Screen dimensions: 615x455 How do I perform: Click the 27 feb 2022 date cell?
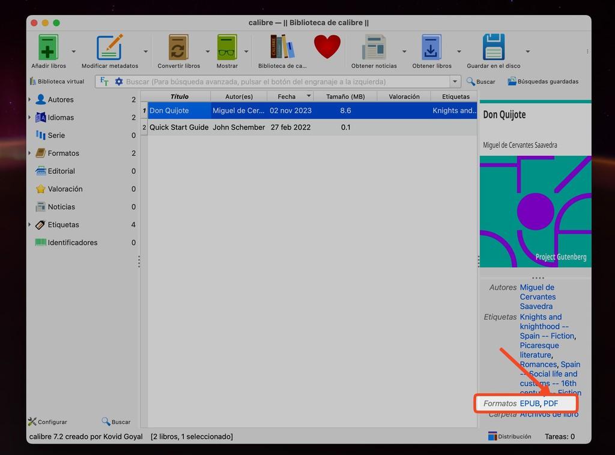tap(291, 127)
